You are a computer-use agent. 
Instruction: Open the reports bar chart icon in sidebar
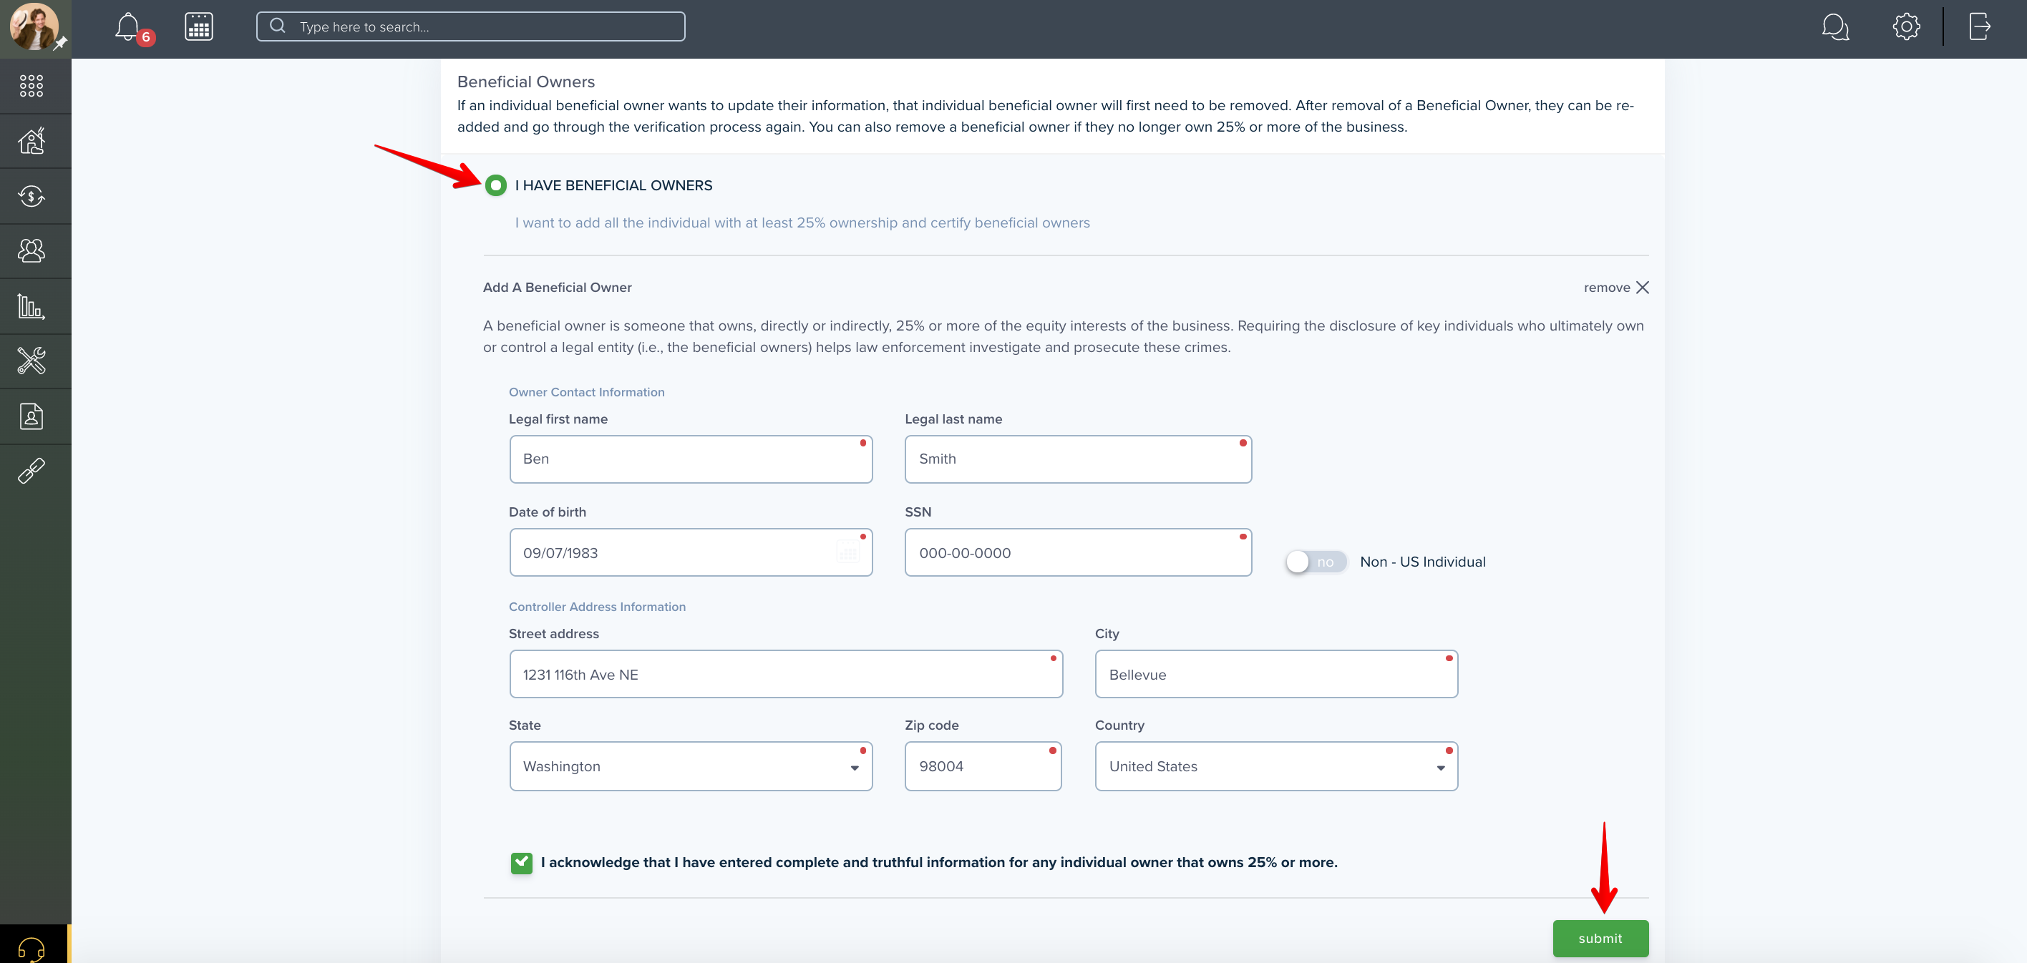tap(31, 306)
